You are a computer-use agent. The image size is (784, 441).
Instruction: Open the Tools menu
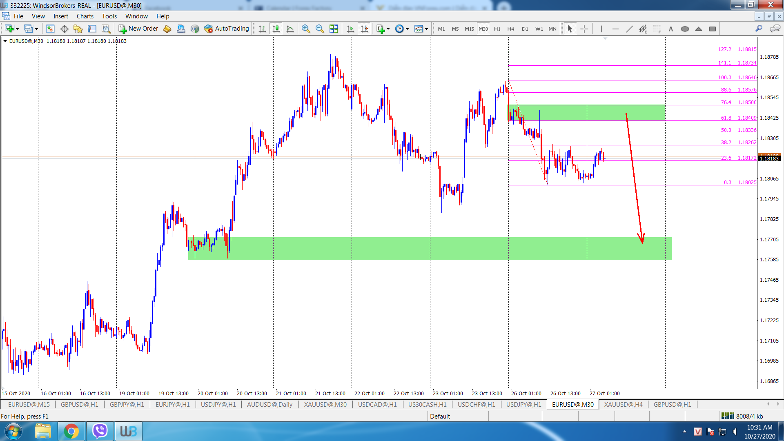[x=109, y=16]
